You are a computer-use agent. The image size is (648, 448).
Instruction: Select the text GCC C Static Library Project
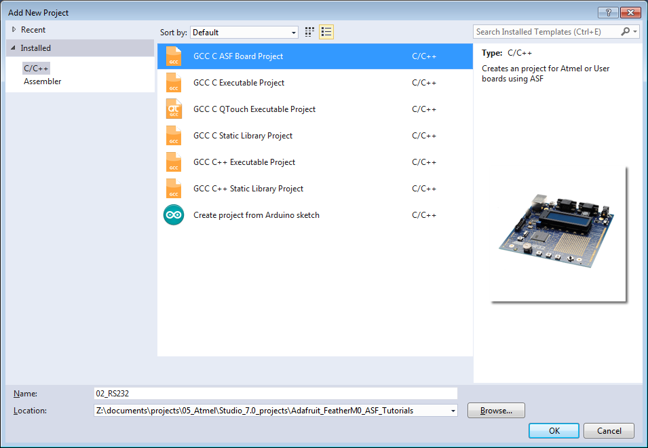pos(243,136)
